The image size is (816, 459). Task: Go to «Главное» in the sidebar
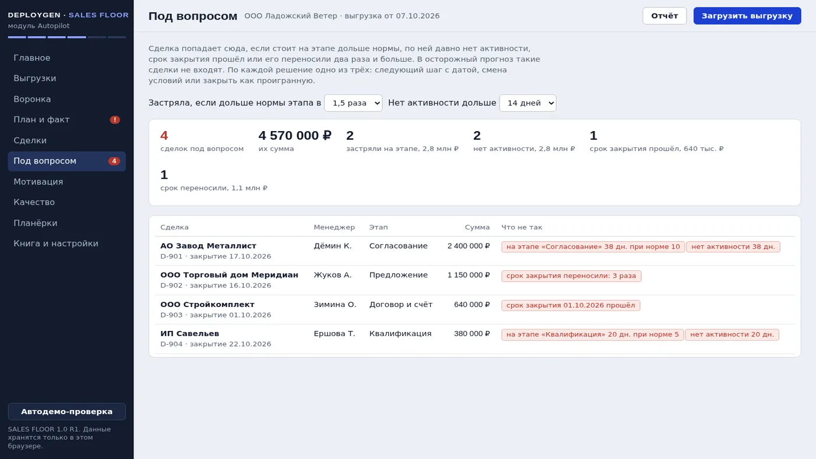pos(67,58)
